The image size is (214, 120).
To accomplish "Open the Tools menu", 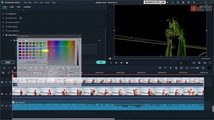I will (35, 2).
